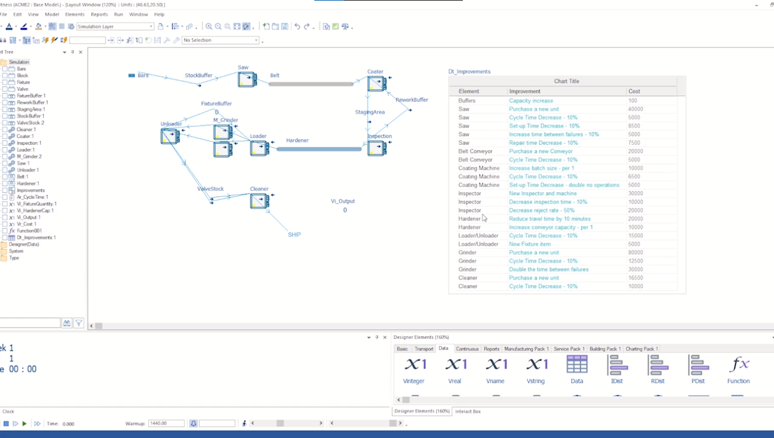Select the Vinteger designer element
This screenshot has width=774, height=438.
click(413, 369)
